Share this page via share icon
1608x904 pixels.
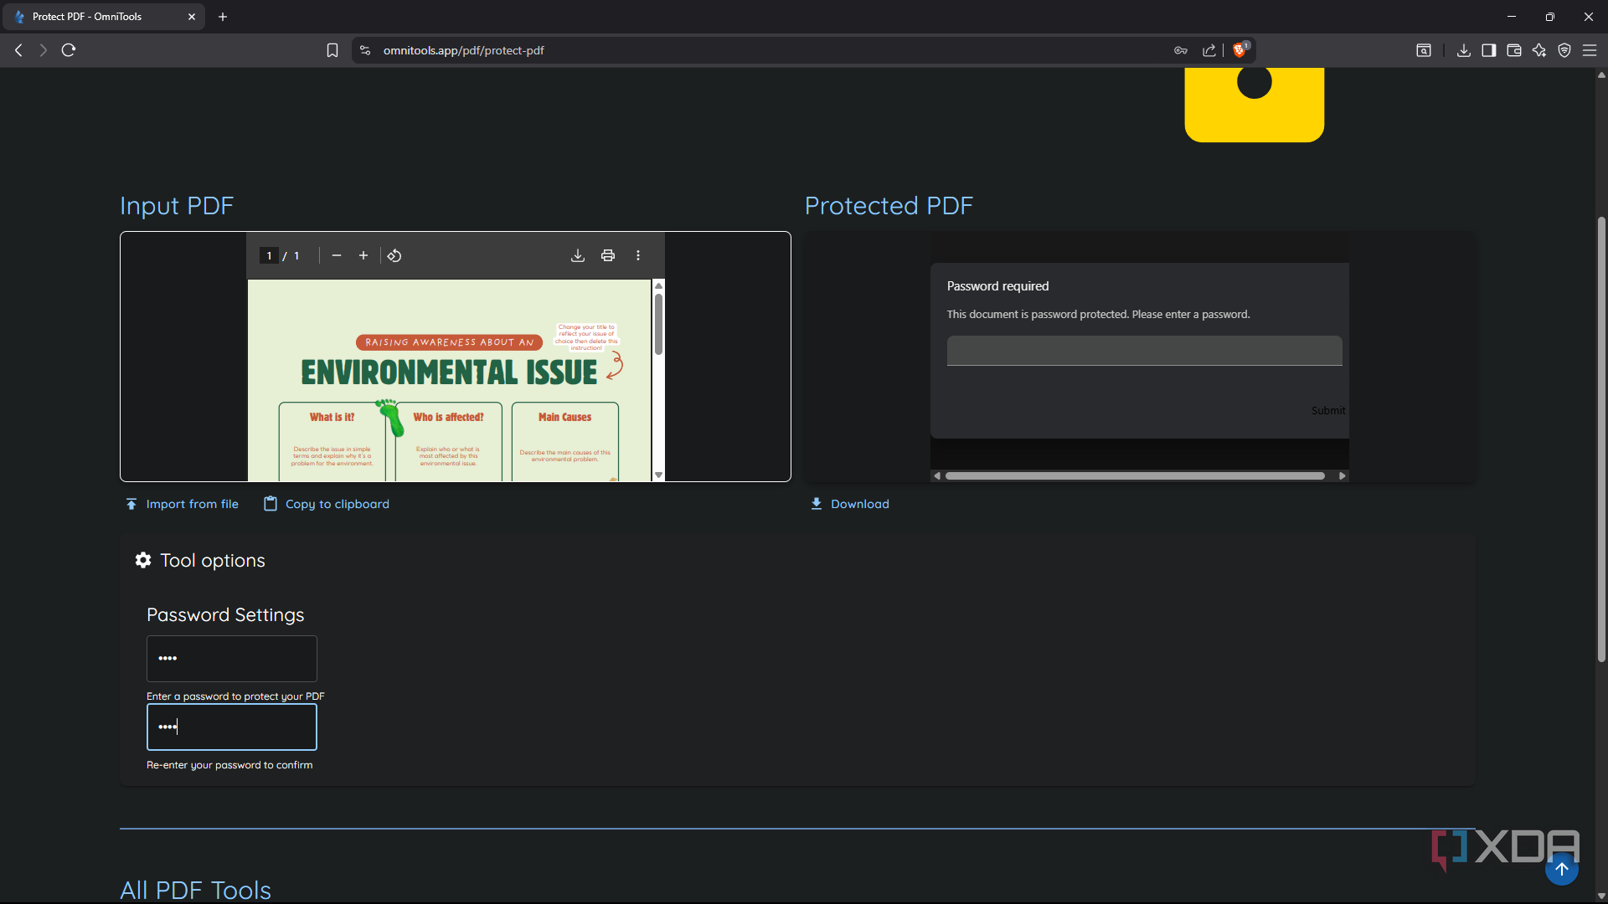pyautogui.click(x=1209, y=50)
